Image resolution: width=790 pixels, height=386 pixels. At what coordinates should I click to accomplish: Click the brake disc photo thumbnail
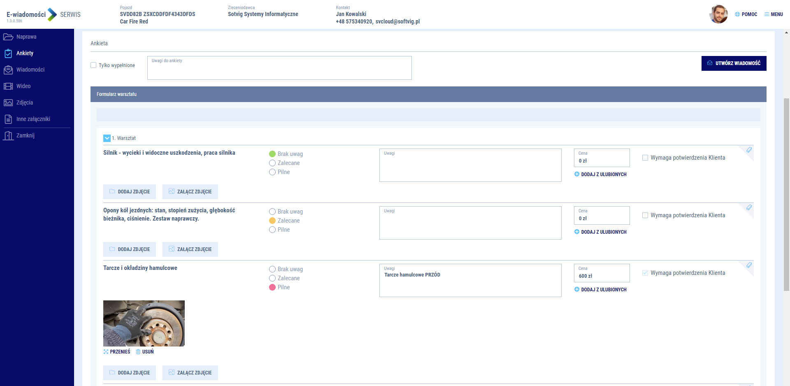coord(144,323)
